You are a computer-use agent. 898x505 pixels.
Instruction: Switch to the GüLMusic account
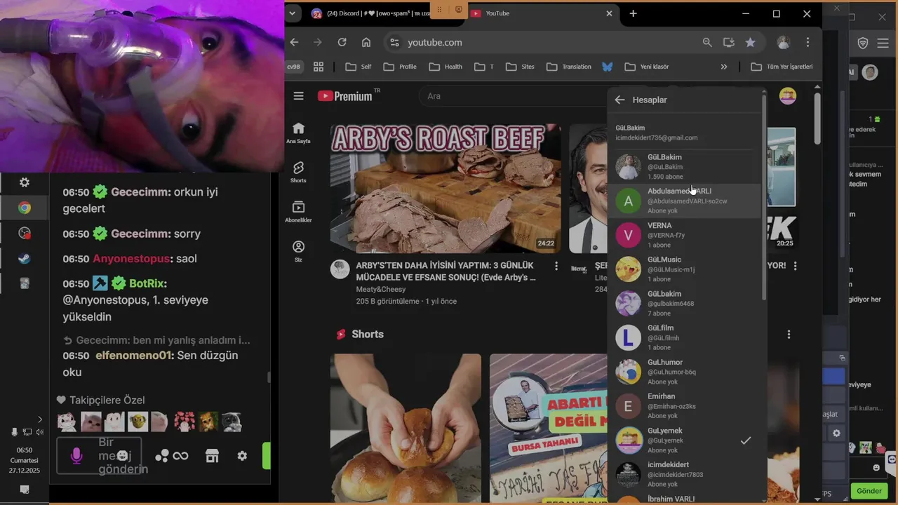pos(684,269)
